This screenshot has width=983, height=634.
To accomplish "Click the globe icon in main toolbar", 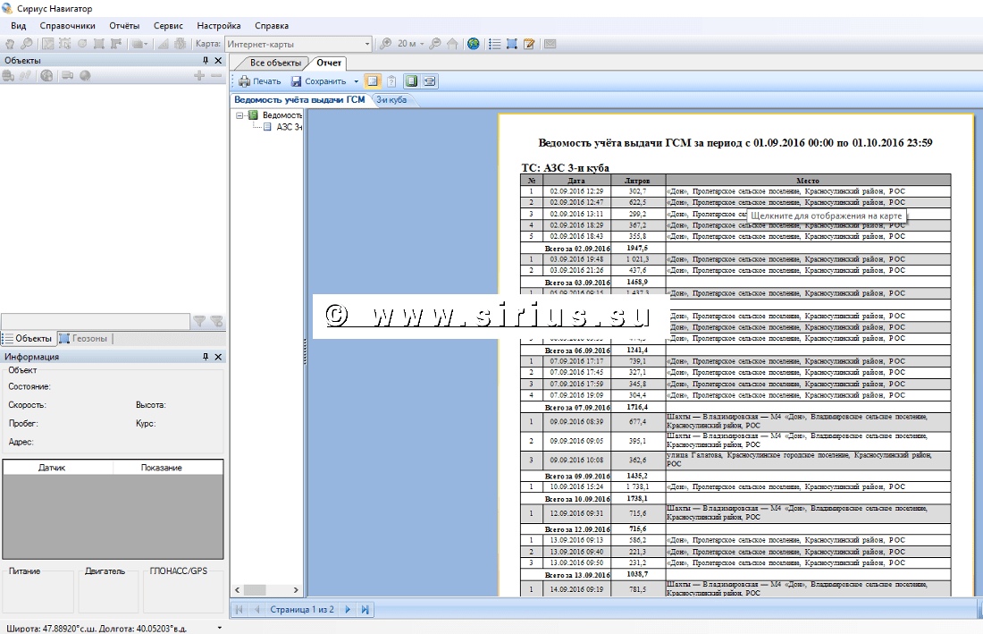I will pyautogui.click(x=474, y=44).
